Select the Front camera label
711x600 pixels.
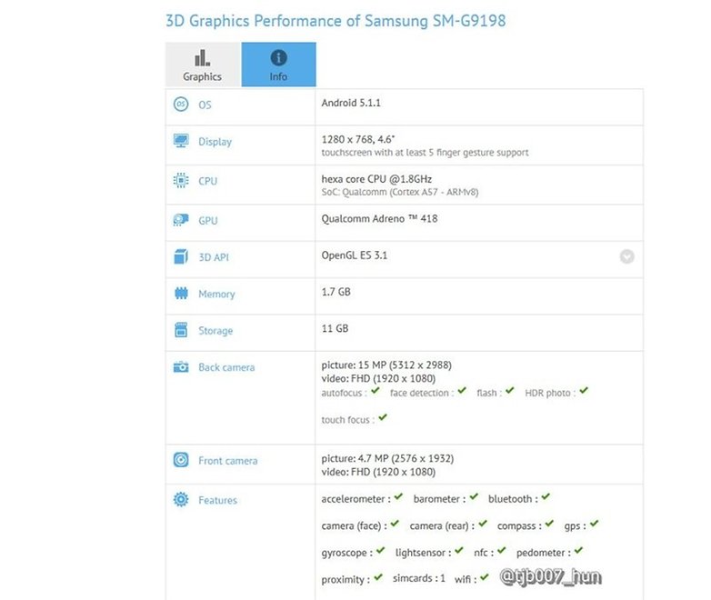point(228,461)
